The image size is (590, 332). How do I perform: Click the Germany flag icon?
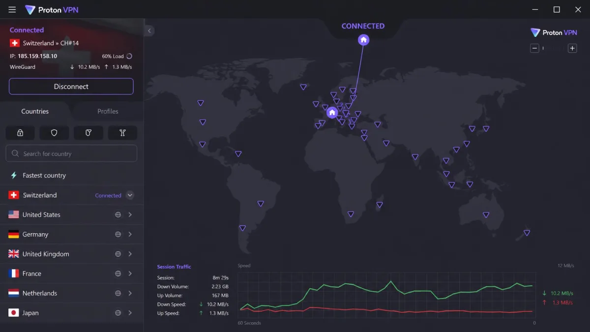14,235
